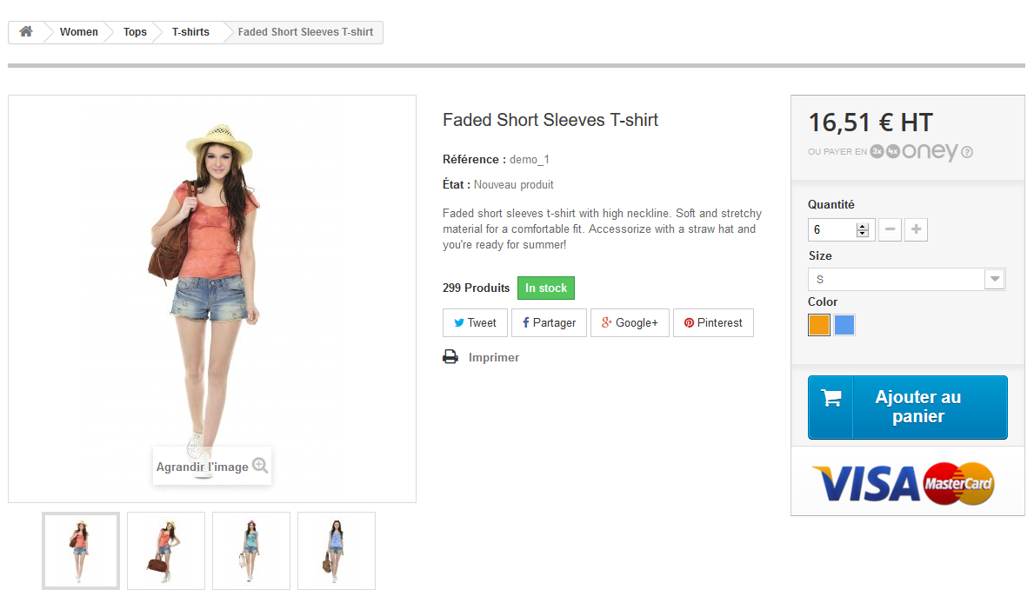1034x603 pixels.
Task: Select the orange color swatch
Action: click(x=819, y=325)
